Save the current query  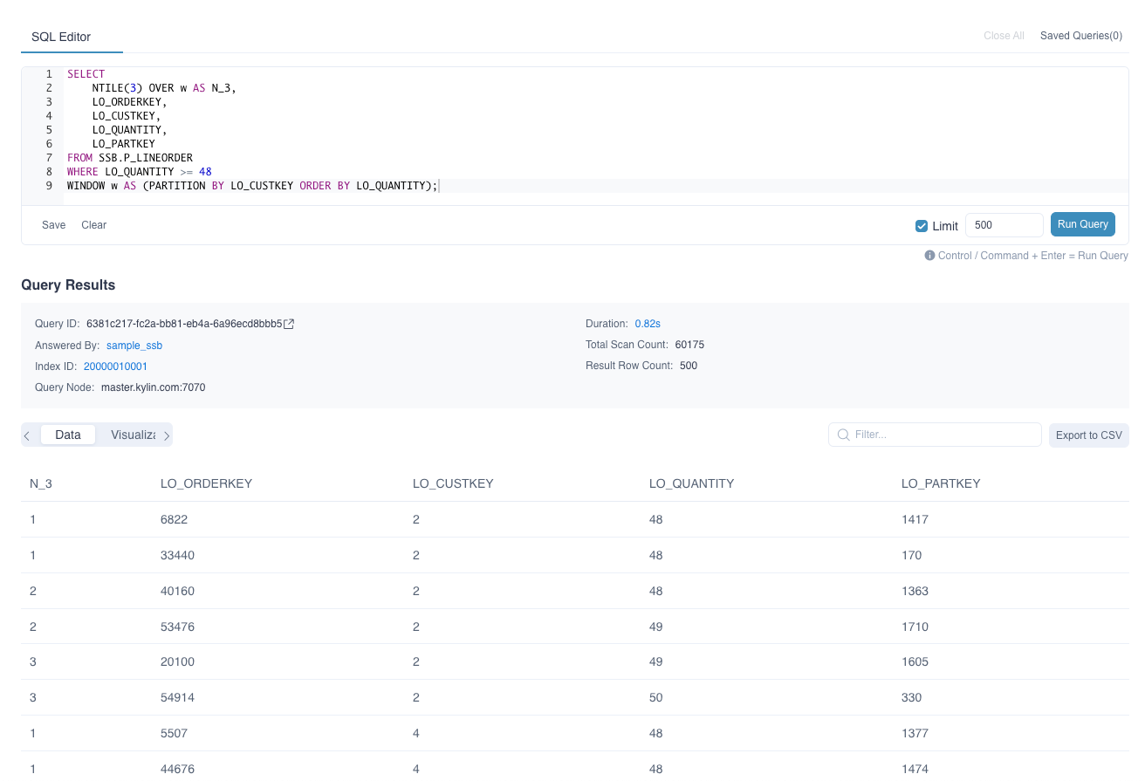[x=54, y=225]
